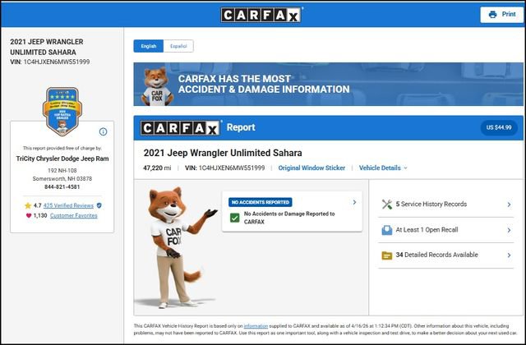Click the No Accidents Reported badge
This screenshot has height=345, width=526.
click(261, 202)
